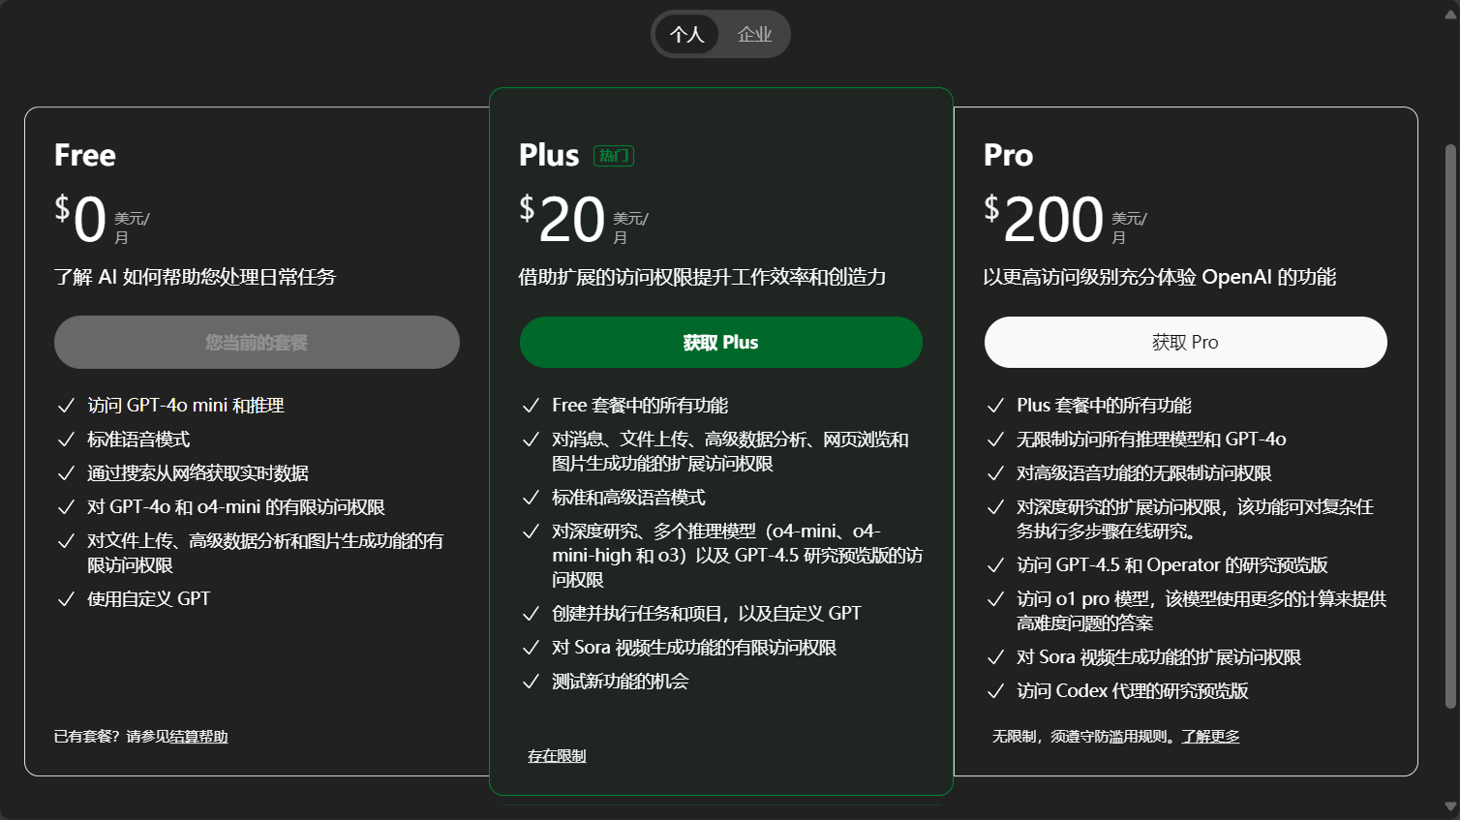Click the 获取 Pro button

[1186, 342]
